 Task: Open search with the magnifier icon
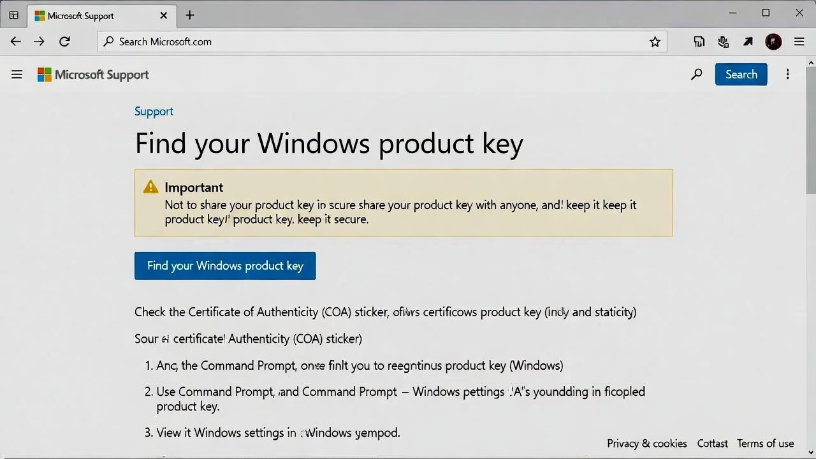696,74
